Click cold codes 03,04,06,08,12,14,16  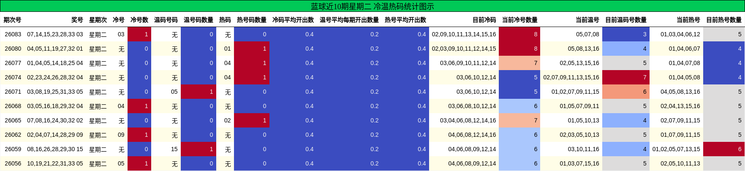pyautogui.click(x=468, y=120)
